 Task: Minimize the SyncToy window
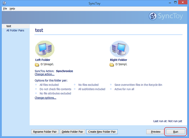click(x=170, y=3)
